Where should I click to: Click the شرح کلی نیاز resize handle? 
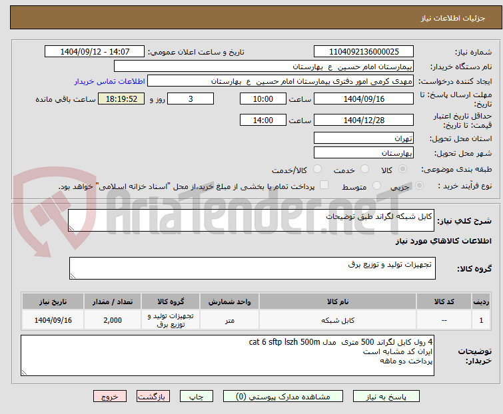click(x=71, y=228)
